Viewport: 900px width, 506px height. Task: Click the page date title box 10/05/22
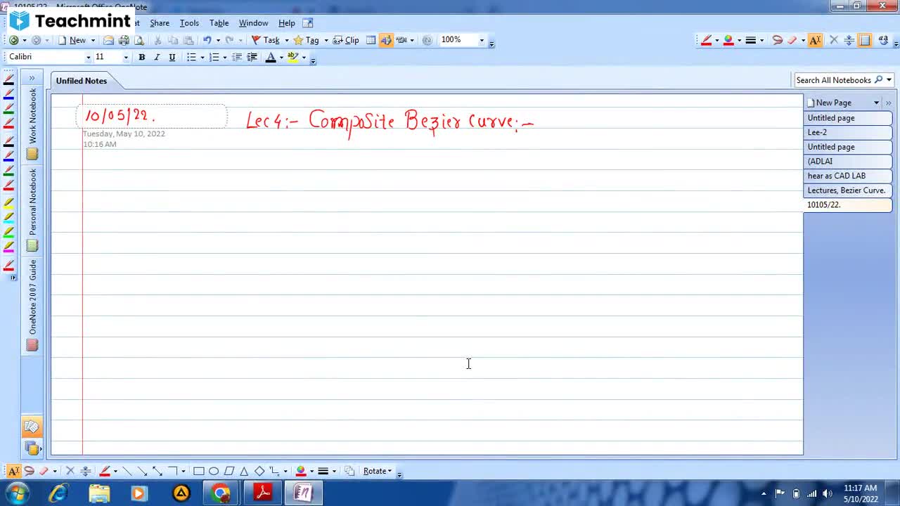point(152,116)
